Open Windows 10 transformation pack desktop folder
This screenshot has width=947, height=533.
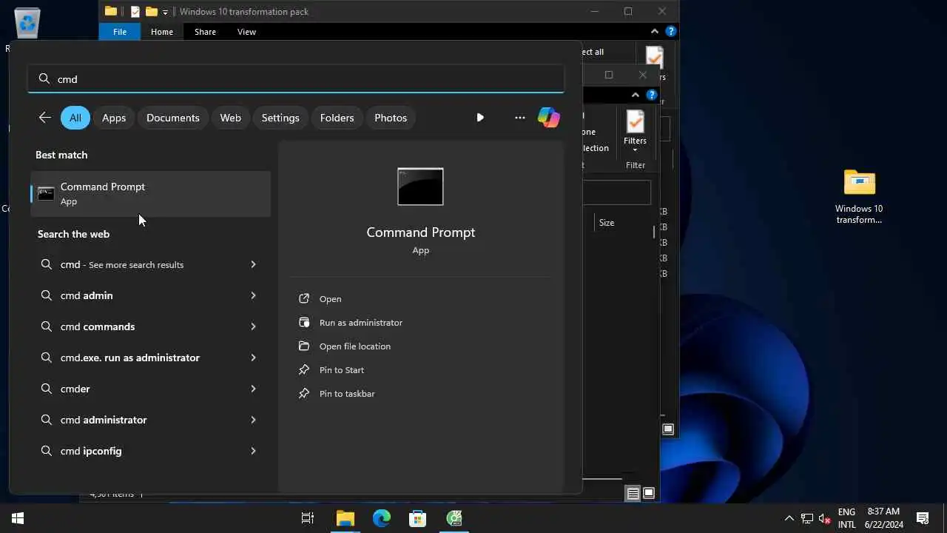pos(859,196)
